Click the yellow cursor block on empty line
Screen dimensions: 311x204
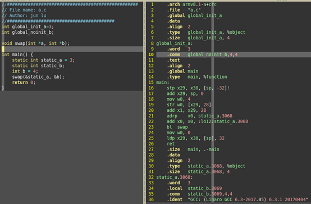click(x=3, y=49)
